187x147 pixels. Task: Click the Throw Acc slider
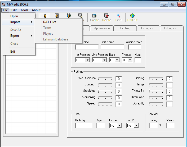(156, 98)
